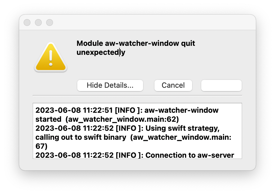Click the text '(aw_watcher_window.main:62)'
The image size is (275, 194).
[122, 119]
